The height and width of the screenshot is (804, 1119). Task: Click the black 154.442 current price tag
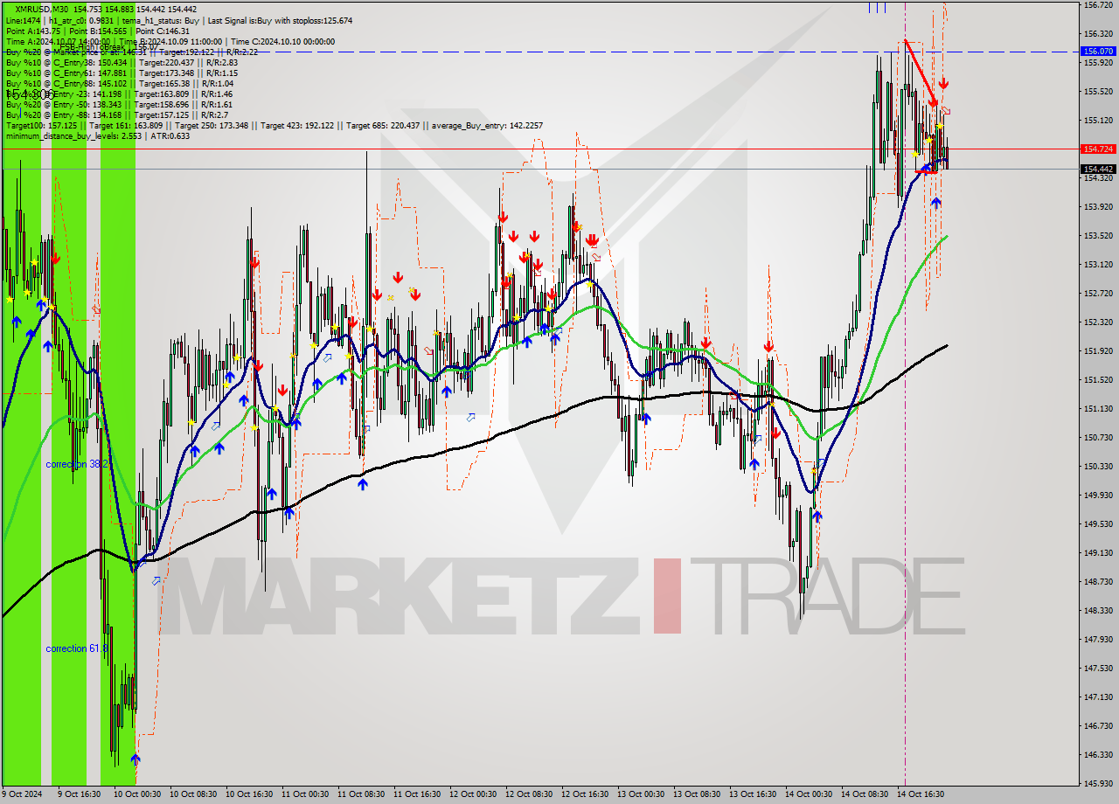(1098, 170)
